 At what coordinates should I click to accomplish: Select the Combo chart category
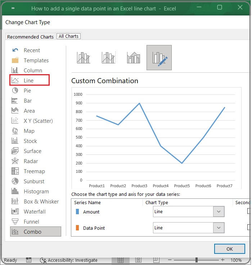[36, 232]
